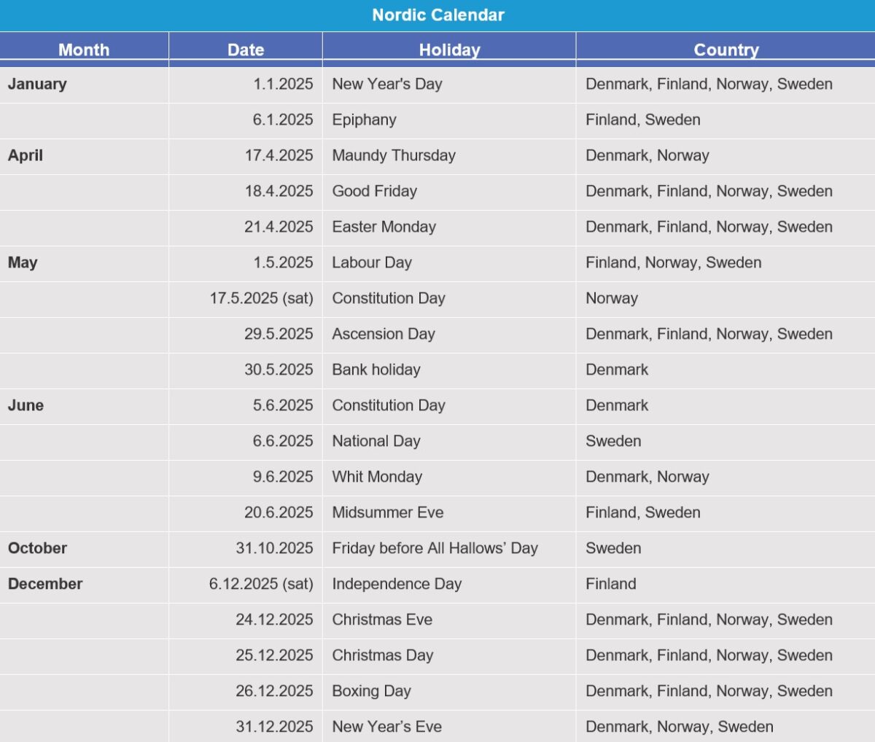Click Finland, Sweden in Epiphany row
The height and width of the screenshot is (742, 875).
(643, 120)
